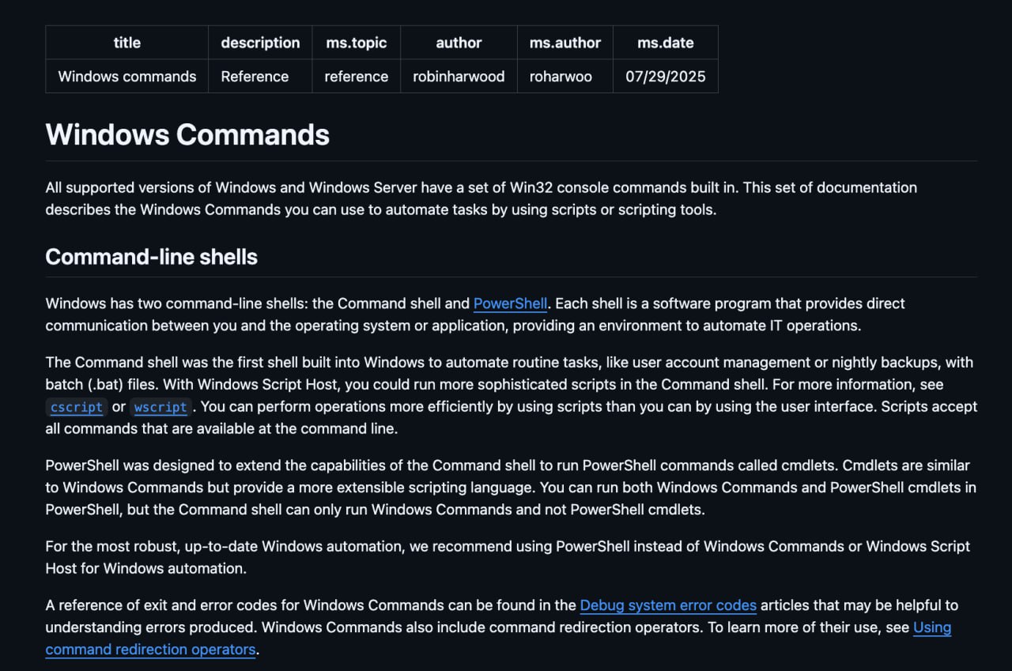The height and width of the screenshot is (671, 1012).
Task: Click the Windows commands table cell
Action: coord(126,77)
